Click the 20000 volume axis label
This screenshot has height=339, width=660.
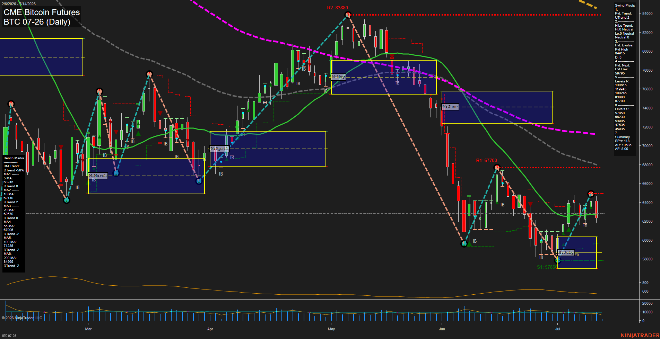coord(647,304)
